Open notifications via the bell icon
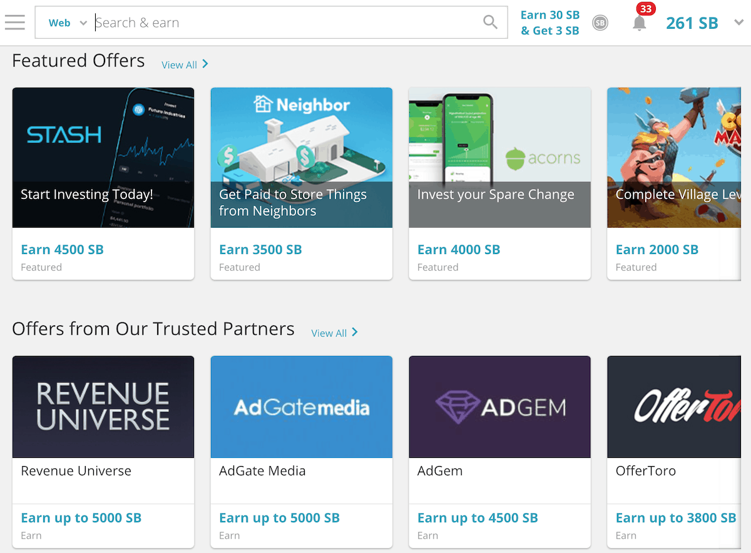The image size is (751, 553). (x=640, y=23)
